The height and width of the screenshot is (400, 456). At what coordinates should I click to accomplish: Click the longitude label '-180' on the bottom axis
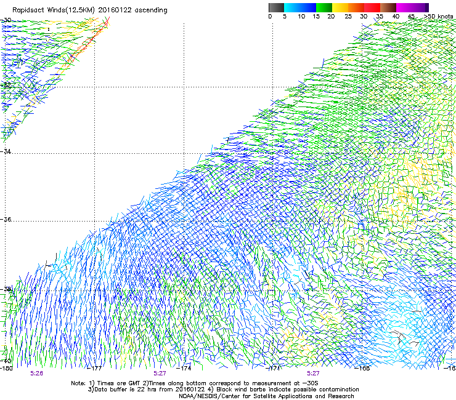coord(6,369)
